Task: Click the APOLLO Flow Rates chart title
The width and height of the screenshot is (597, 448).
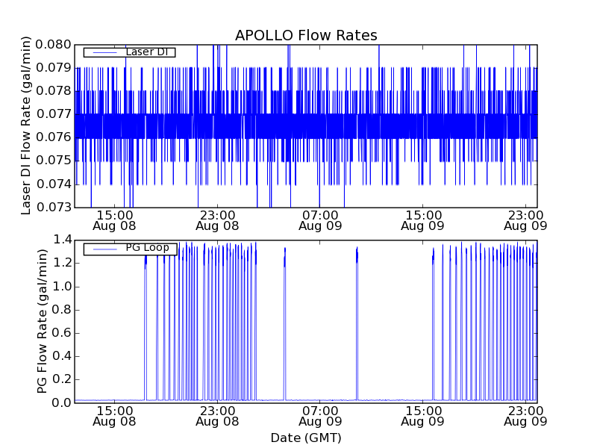Action: click(x=306, y=35)
